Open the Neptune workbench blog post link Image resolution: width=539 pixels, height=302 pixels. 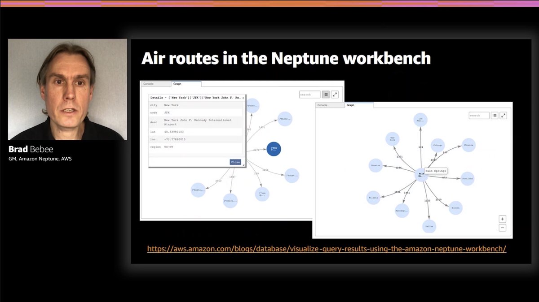327,249
